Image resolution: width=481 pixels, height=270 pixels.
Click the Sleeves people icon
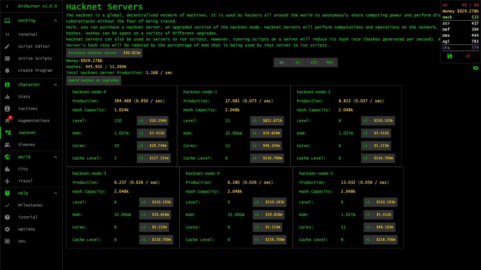coord(7,145)
